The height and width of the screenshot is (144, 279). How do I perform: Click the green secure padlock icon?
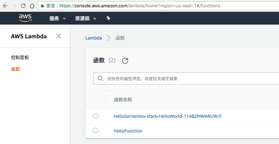42,6
